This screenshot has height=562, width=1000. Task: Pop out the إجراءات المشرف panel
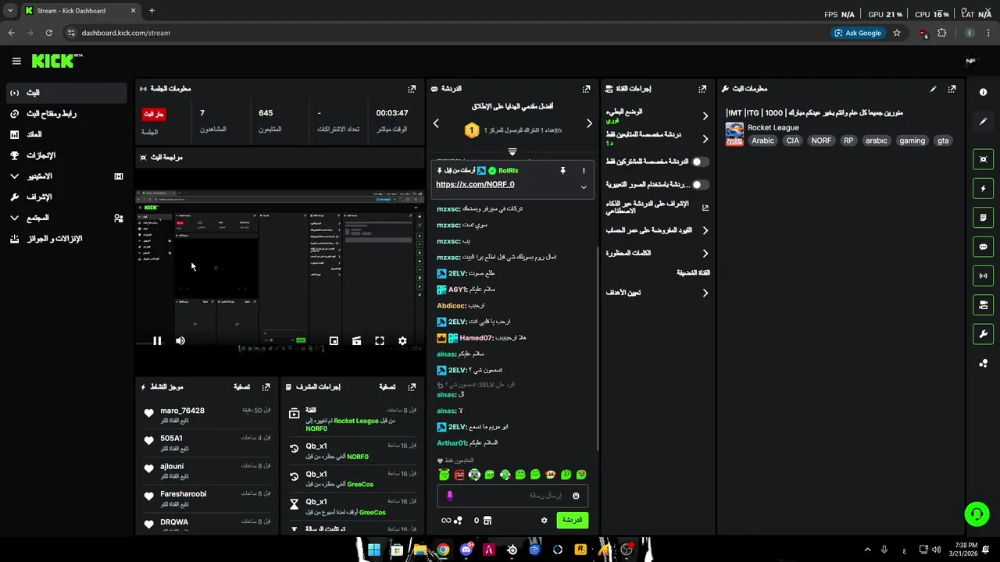(412, 386)
